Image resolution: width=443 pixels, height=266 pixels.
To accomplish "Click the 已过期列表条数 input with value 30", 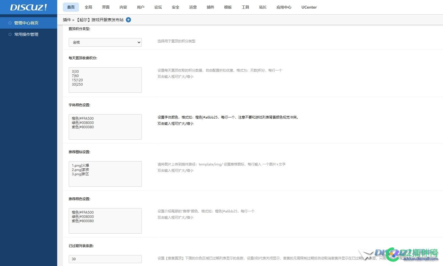I will pos(105,259).
